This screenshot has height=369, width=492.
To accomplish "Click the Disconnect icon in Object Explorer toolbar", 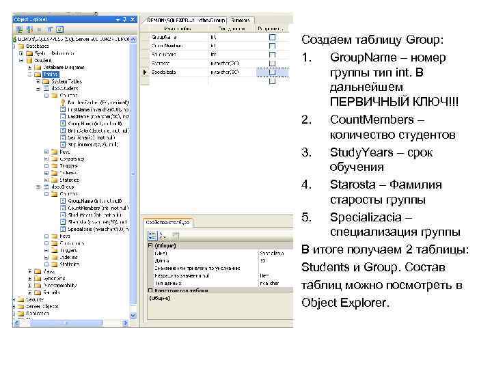I will pyautogui.click(x=29, y=29).
